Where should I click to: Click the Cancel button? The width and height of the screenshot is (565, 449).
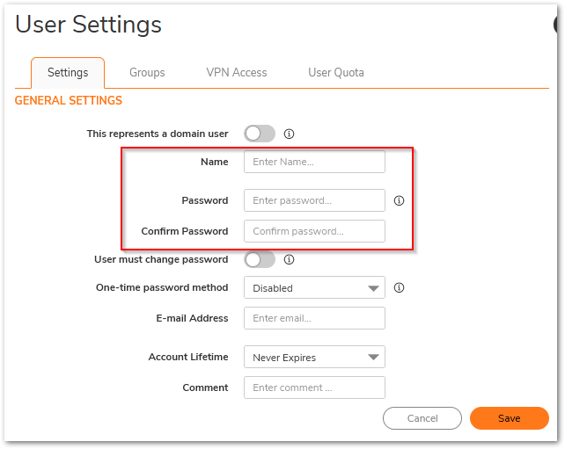422,418
